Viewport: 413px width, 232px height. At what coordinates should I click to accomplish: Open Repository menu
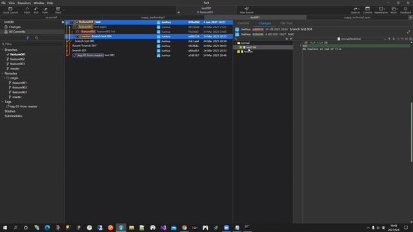pos(25,3)
